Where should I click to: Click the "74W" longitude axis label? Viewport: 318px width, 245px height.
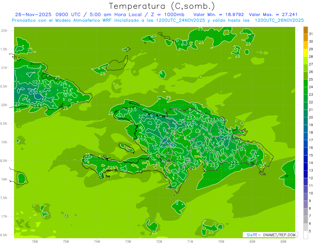[97, 242]
